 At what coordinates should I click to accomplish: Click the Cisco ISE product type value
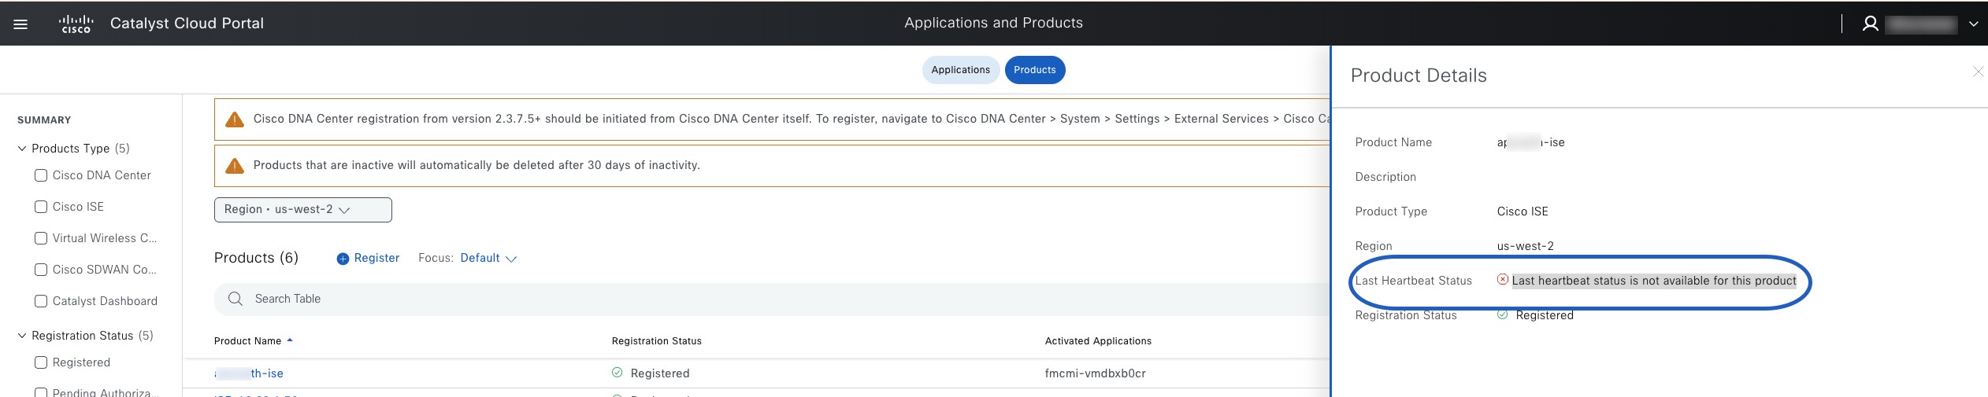click(1523, 211)
